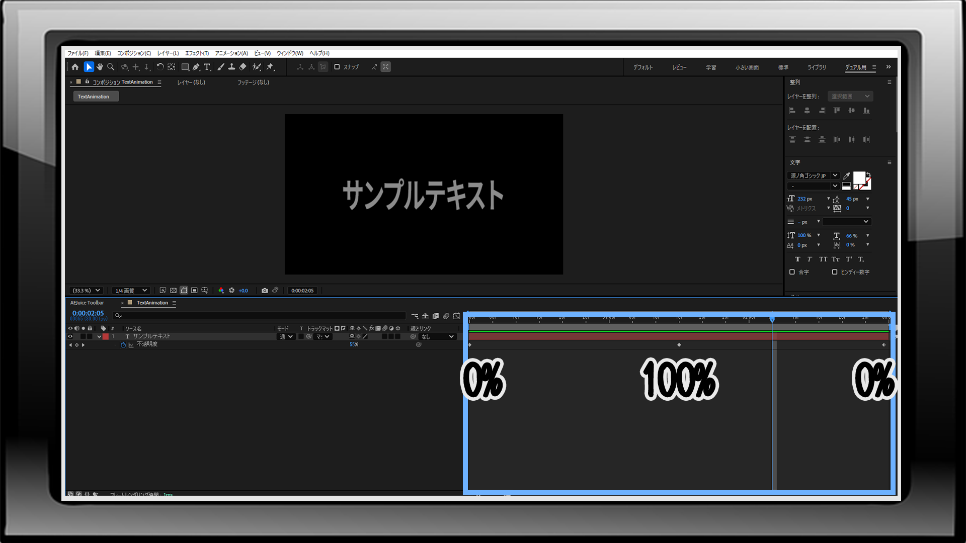Select the Zoom magnifier tool

[111, 67]
